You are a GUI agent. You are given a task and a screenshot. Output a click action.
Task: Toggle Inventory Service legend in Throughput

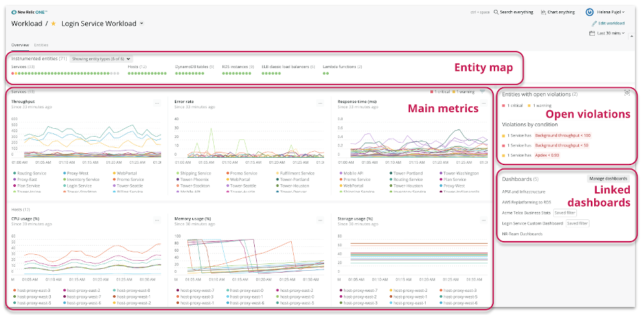tap(81, 180)
